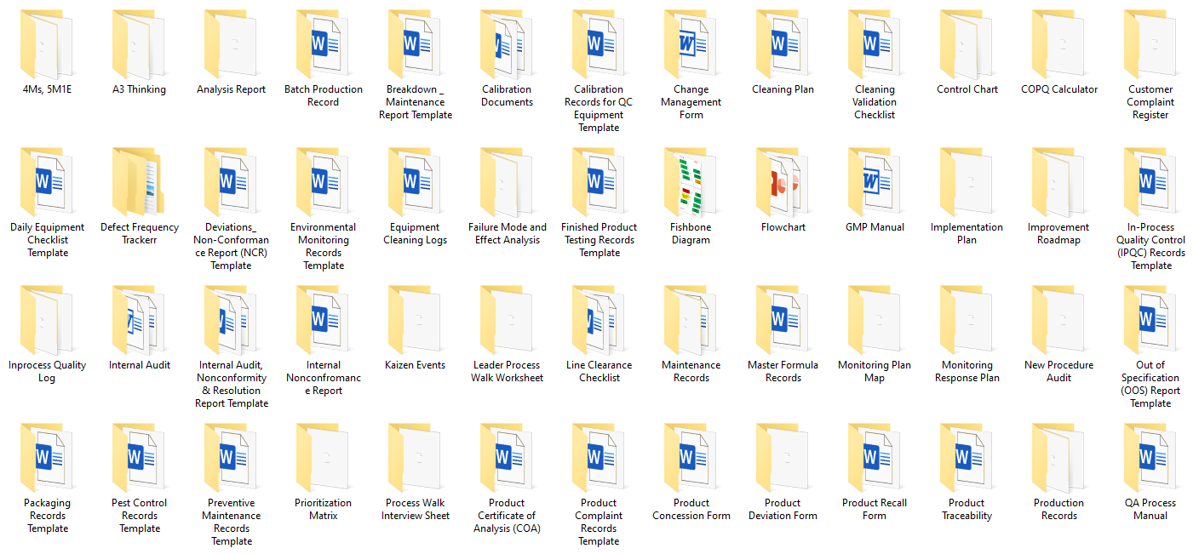Image resolution: width=1193 pixels, height=554 pixels.
Task: Click 'Deviations_ Non-Conformance Report (NCR) Template' label
Action: click(x=231, y=246)
